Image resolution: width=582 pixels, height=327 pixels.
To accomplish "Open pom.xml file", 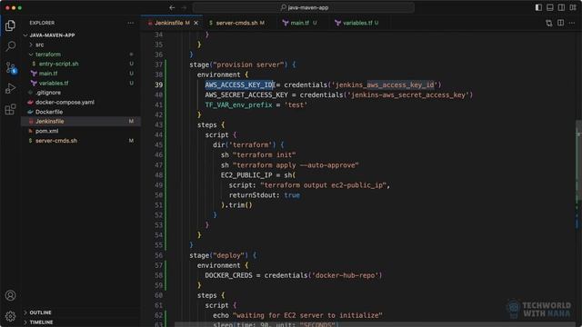I will tap(46, 131).
